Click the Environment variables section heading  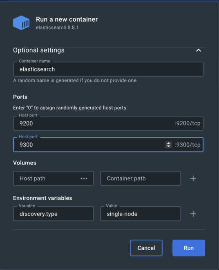point(42,198)
